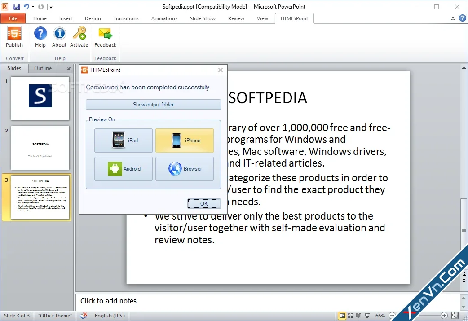This screenshot has height=321, width=468.
Task: Switch to Normal view icon
Action: [x=342, y=315]
